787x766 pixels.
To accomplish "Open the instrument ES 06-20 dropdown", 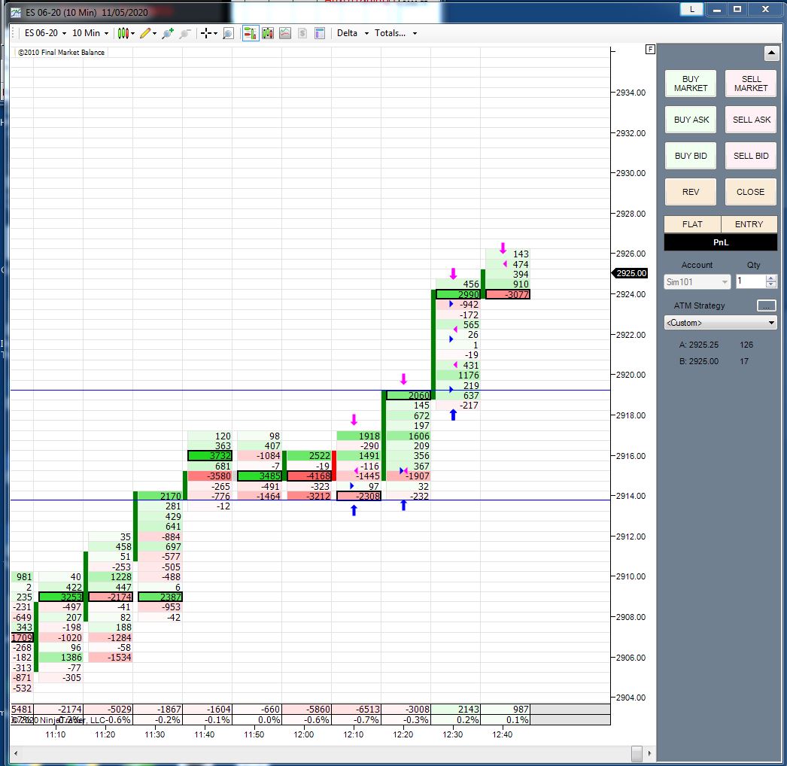I will coord(45,33).
